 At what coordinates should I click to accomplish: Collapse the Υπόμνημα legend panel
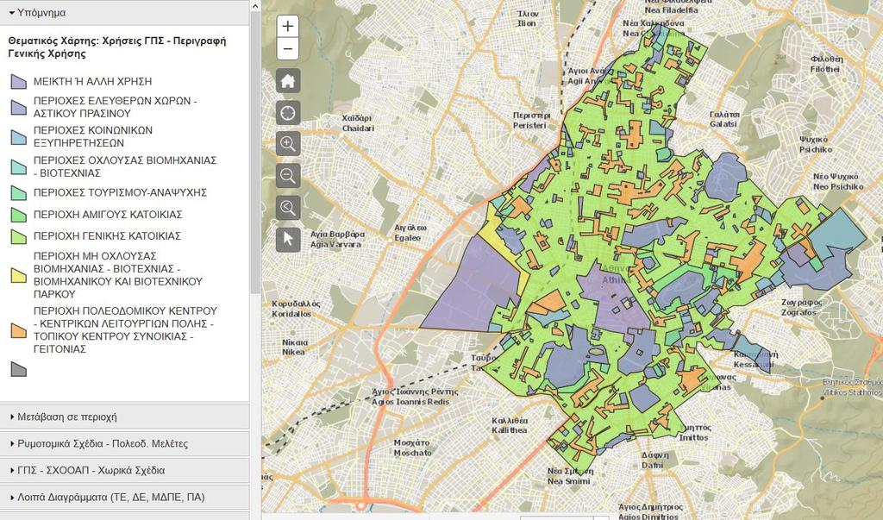coord(124,12)
